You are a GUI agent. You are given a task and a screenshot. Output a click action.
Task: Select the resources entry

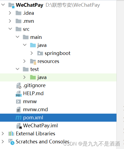tap(48, 61)
